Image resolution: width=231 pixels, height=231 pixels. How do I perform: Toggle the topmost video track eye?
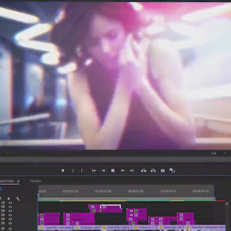(10, 203)
